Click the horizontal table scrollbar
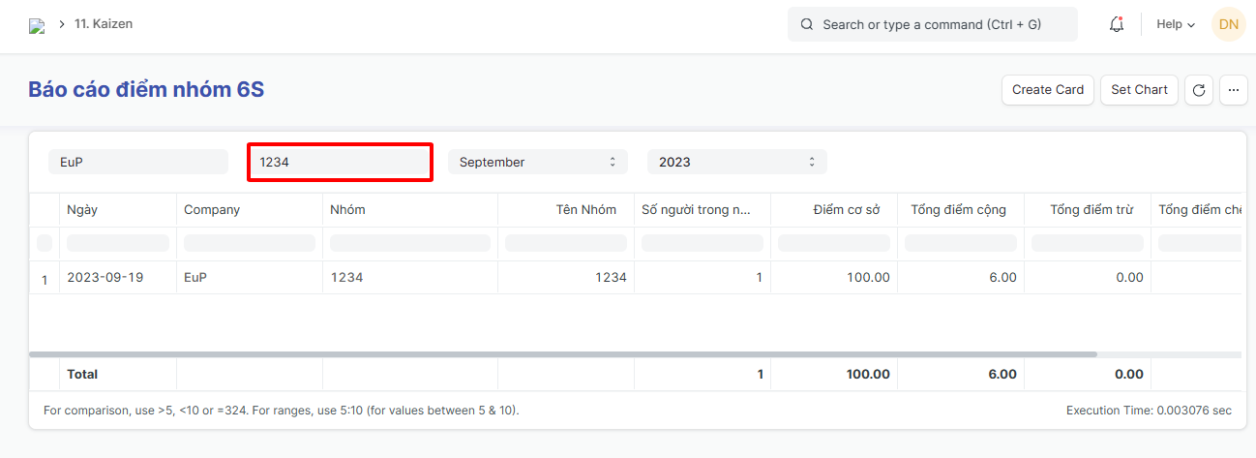Viewport: 1256px width, 458px height. (561, 354)
